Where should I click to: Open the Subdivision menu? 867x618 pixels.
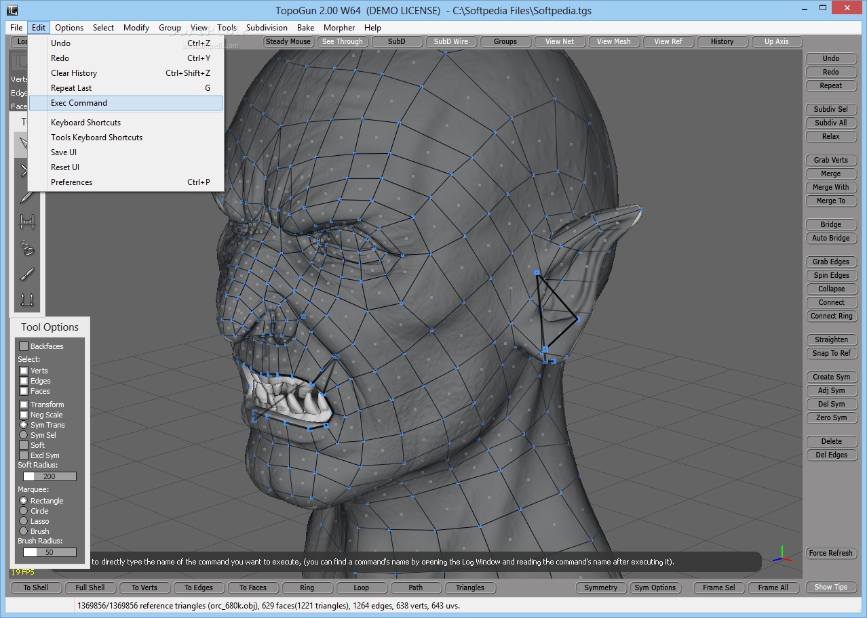(x=267, y=28)
